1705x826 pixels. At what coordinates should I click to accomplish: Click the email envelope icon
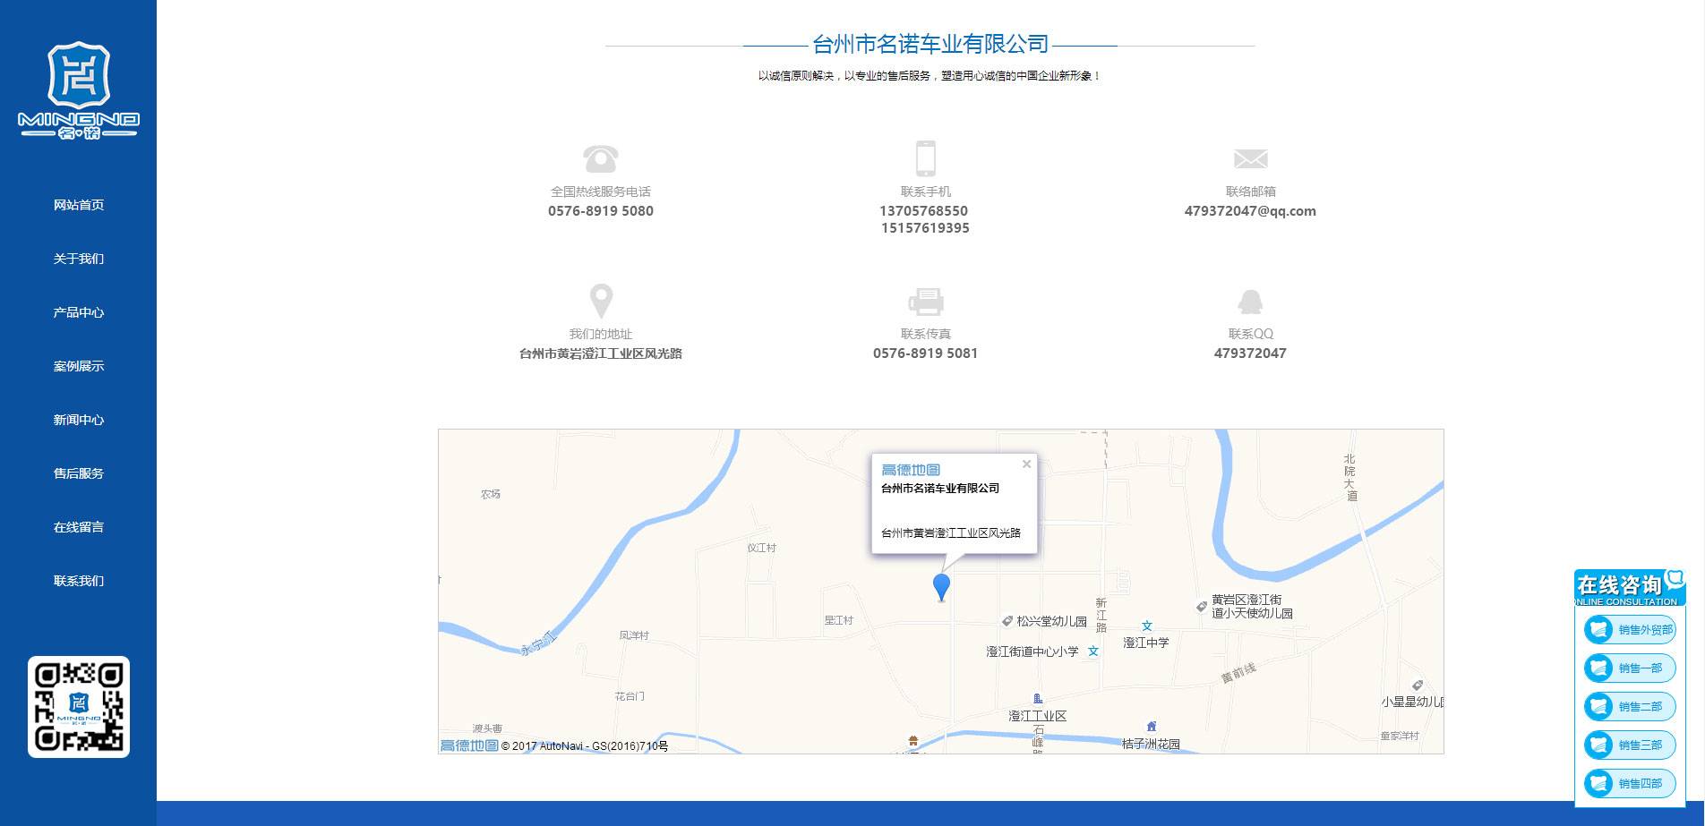1250,159
